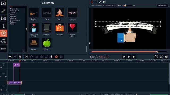Open the Stickers star tab
The width and height of the screenshot is (170, 95).
pos(3,33)
